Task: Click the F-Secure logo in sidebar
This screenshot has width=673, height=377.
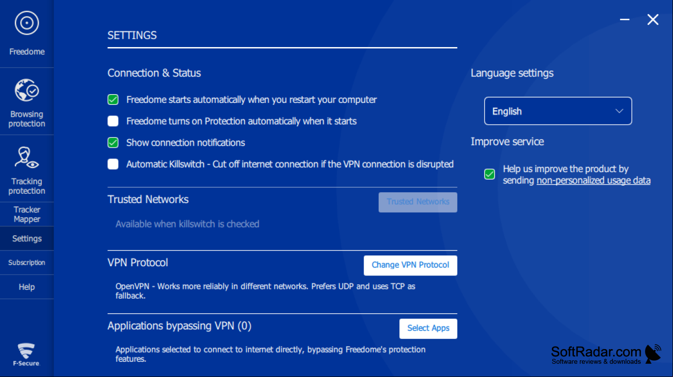Action: tap(26, 355)
